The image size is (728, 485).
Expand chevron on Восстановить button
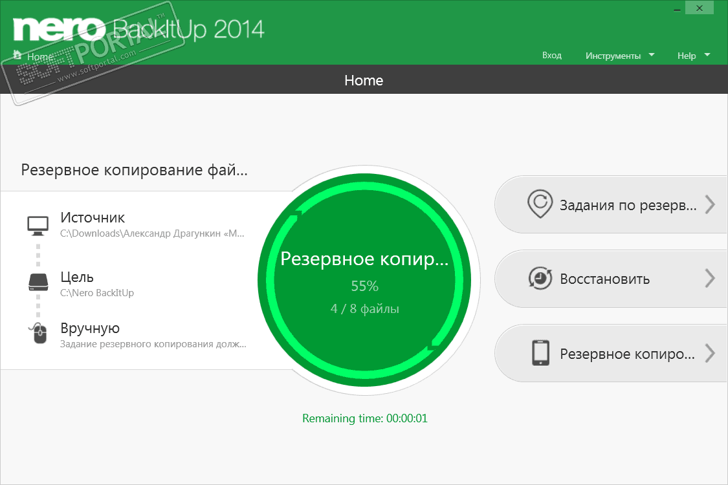(710, 279)
